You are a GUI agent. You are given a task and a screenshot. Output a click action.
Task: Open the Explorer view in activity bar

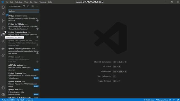[x=3, y=7]
